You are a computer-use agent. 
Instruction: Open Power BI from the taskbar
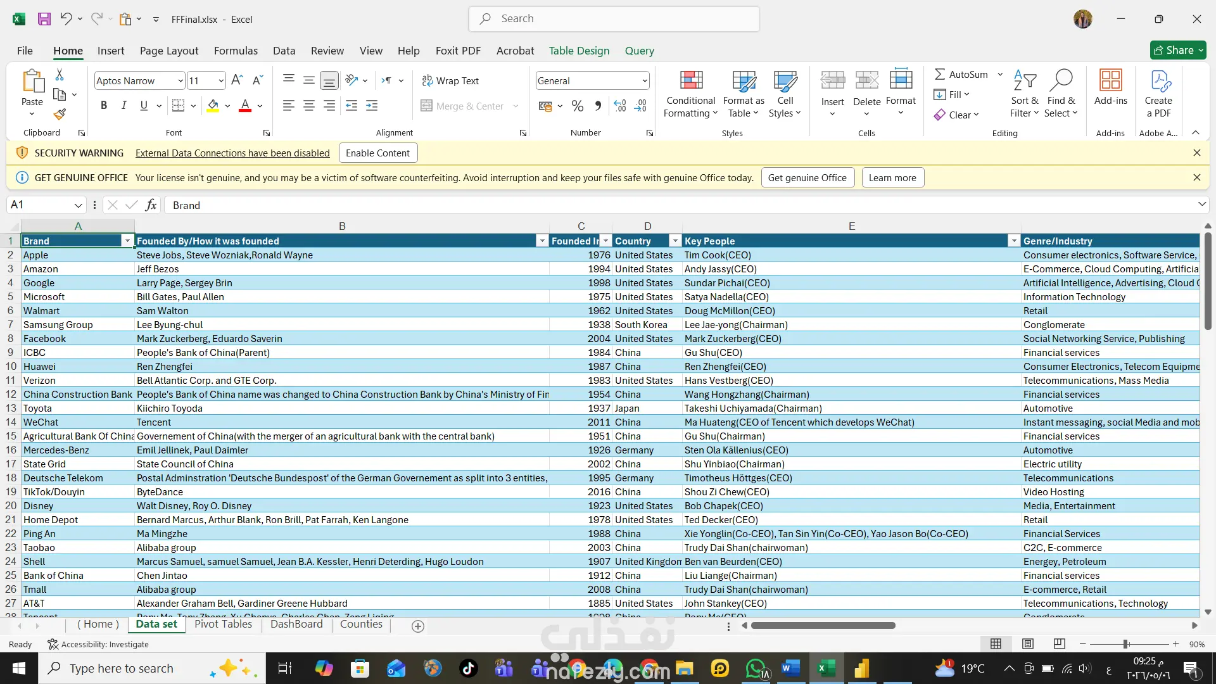[862, 668]
